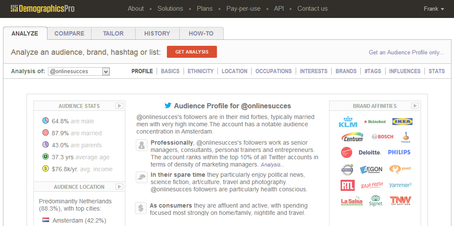Click the yellow dollar income icon
The width and height of the screenshot is (454, 226).
pos(45,169)
